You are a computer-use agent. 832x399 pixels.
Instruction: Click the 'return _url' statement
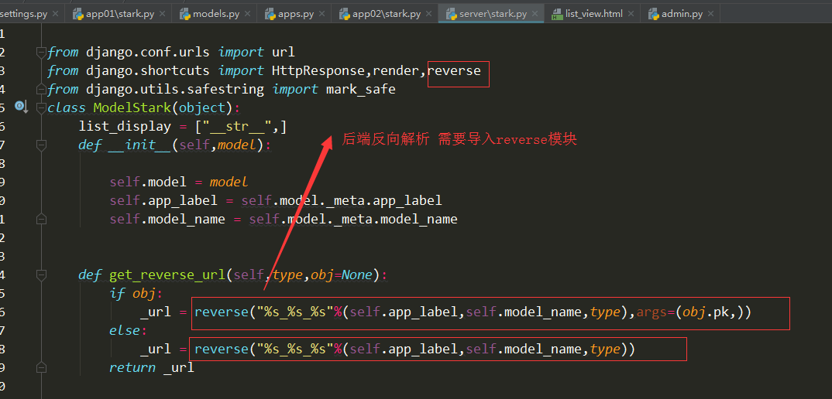tap(152, 367)
